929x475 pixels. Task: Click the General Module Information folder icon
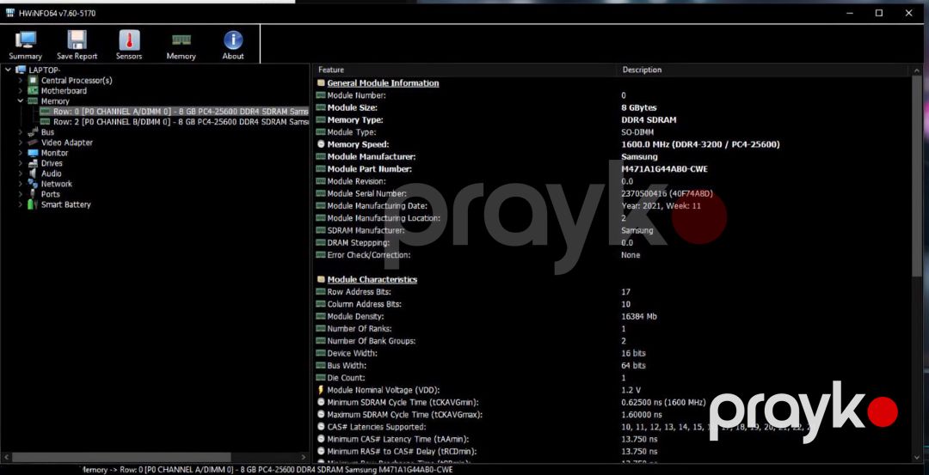[321, 82]
